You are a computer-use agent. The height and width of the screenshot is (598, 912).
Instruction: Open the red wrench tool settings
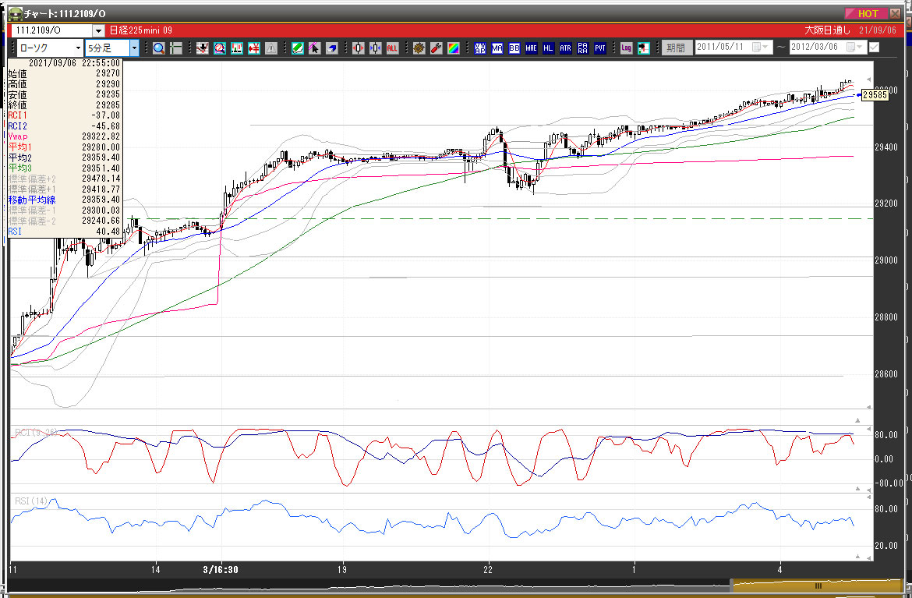point(437,48)
